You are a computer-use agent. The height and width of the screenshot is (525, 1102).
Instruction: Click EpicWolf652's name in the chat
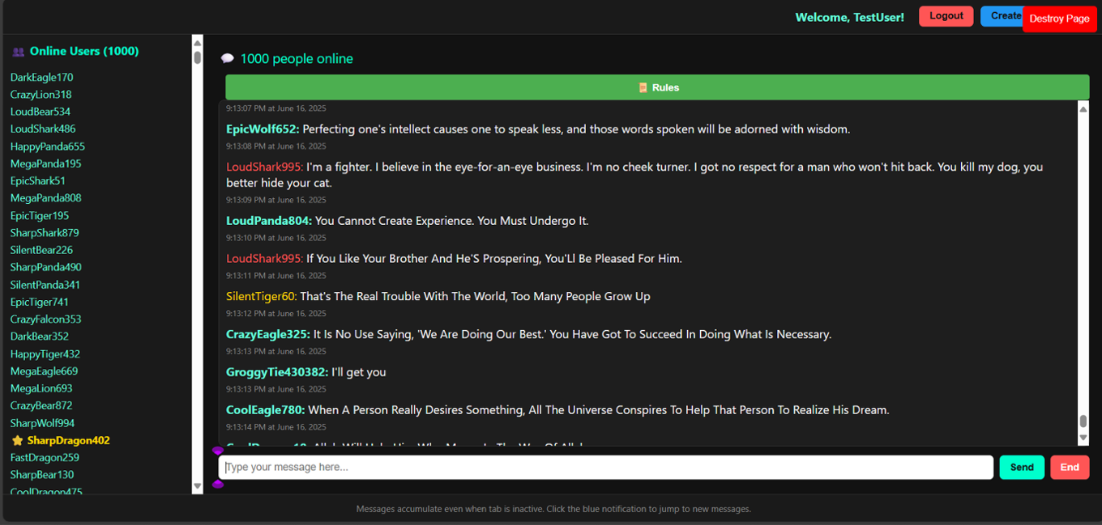pyautogui.click(x=261, y=129)
